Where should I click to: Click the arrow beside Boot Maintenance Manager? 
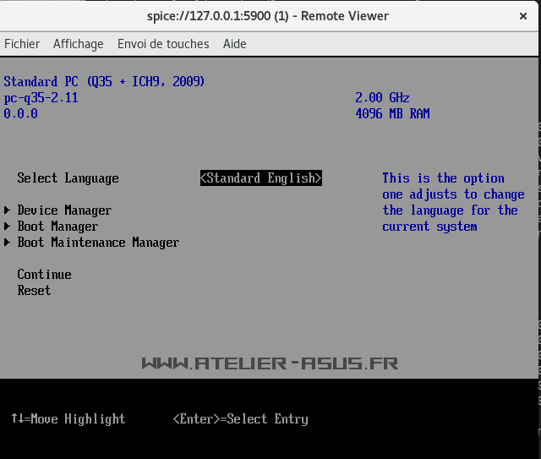[x=8, y=243]
